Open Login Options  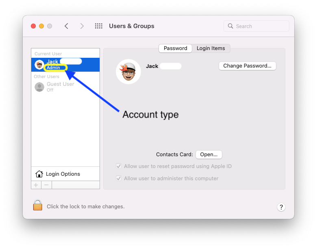tap(65, 174)
